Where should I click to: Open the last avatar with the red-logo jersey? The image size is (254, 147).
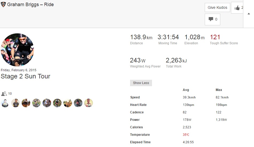(89, 103)
